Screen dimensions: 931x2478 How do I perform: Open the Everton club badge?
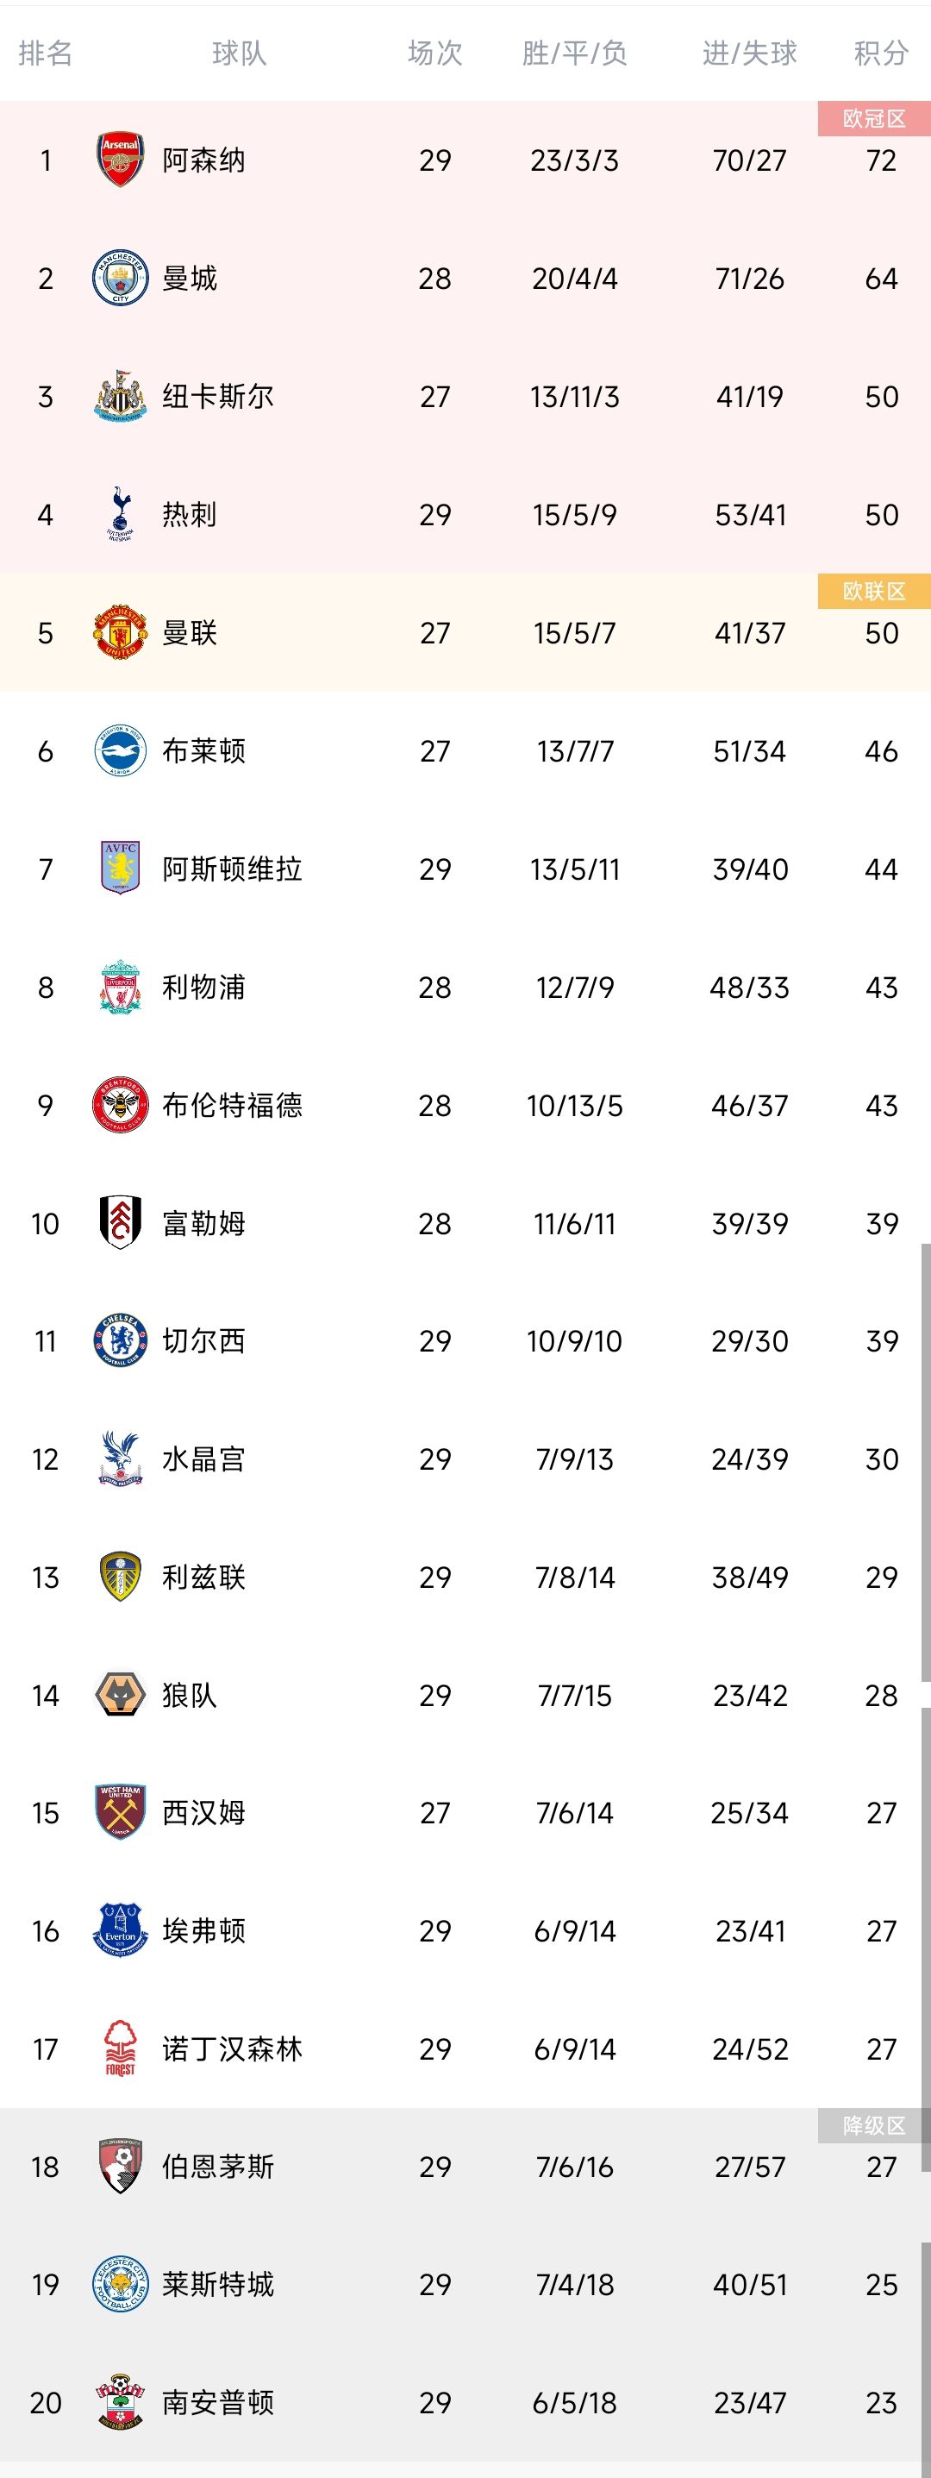[x=120, y=1930]
